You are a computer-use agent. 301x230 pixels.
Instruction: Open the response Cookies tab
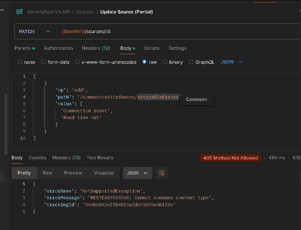[38, 158]
